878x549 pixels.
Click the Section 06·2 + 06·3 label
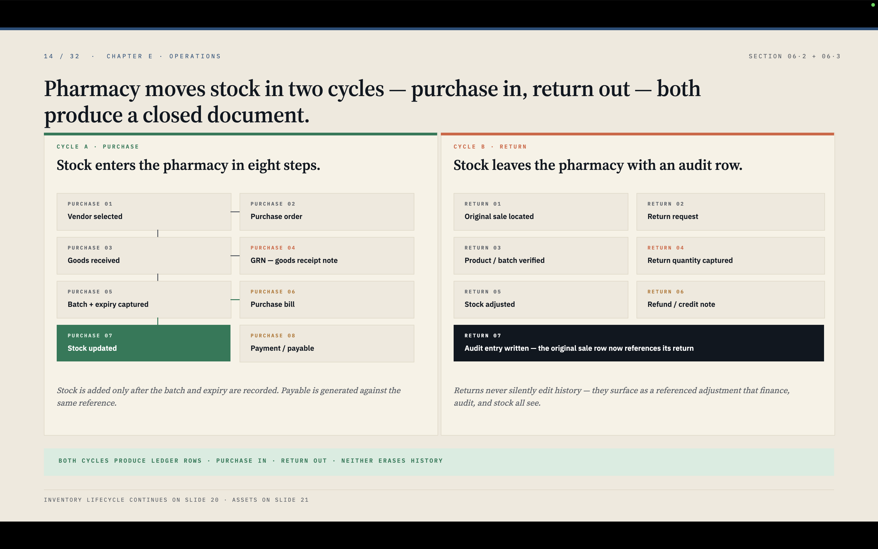pos(794,56)
